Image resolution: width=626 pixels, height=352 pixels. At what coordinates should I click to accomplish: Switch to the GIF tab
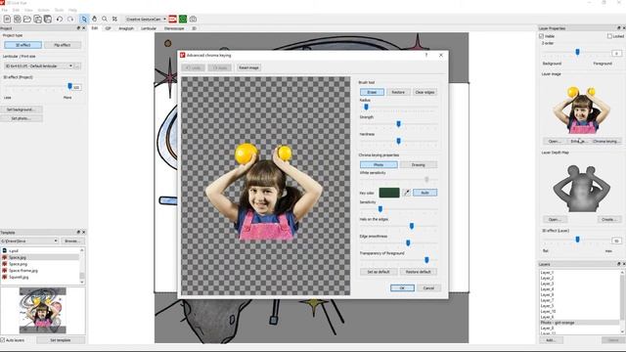click(x=109, y=28)
